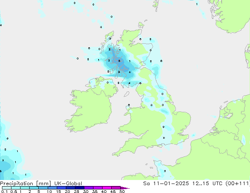Viewport: 250px width, 193px height.
Task: Select the legend swatch between 20 and 25
Action: tap(71, 188)
